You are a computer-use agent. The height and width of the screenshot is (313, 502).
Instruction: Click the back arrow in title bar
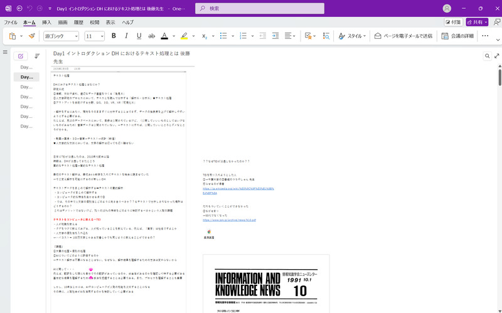click(x=20, y=8)
